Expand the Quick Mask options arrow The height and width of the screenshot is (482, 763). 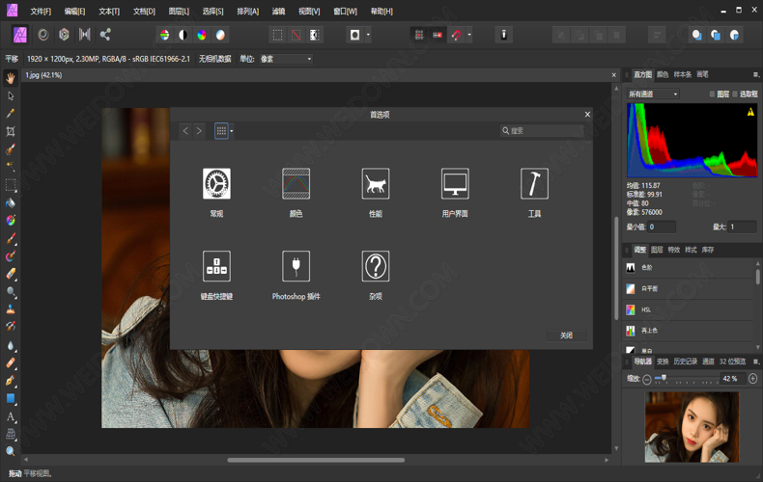368,35
